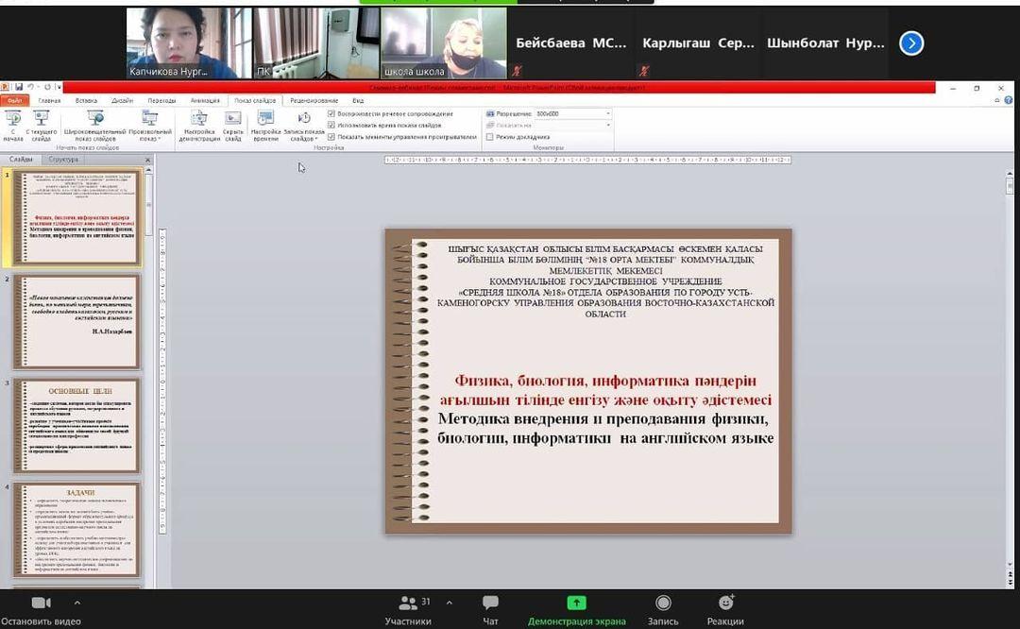Expand video options arrow beside Stop Video

tap(76, 603)
